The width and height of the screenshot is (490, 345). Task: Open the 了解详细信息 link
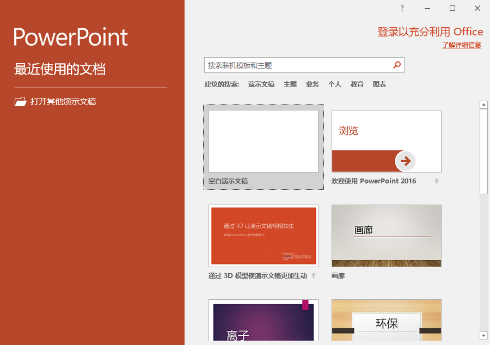tap(462, 45)
